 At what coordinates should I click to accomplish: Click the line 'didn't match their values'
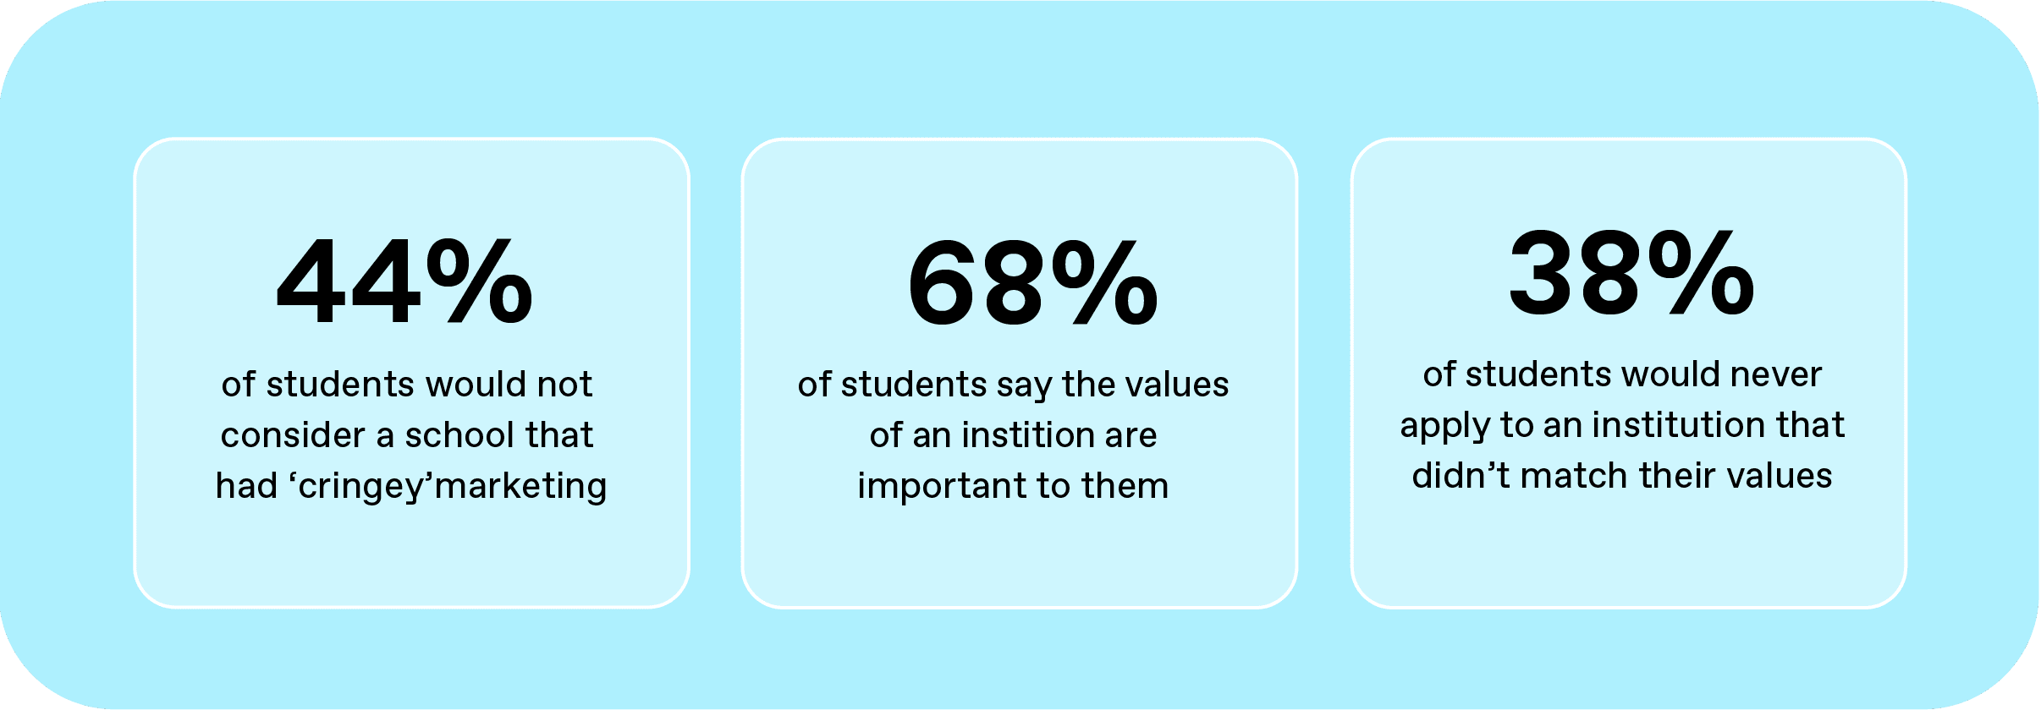1622,476
